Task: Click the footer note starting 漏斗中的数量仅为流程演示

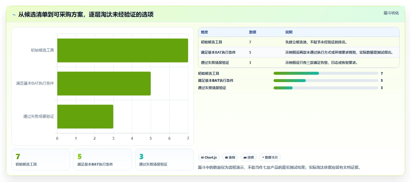Action: 279,168
